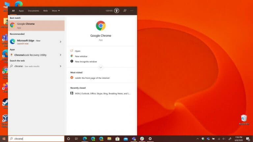
Task: Open the search options ellipsis menu
Action: pos(132,11)
